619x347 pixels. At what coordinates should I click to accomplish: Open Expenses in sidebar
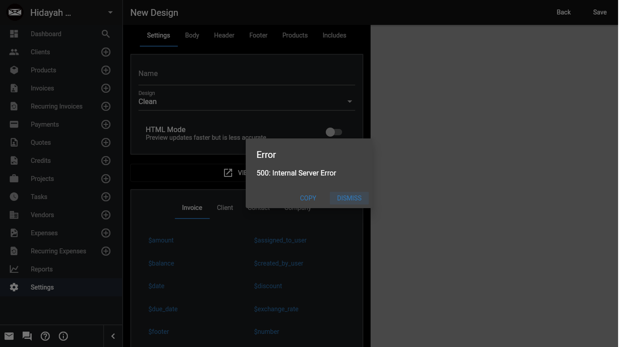44,233
